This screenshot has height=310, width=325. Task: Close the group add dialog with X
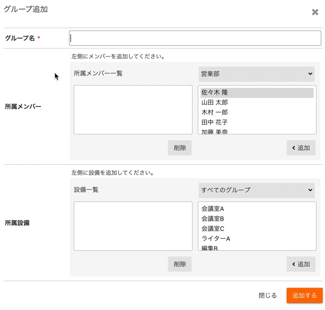coord(315,12)
